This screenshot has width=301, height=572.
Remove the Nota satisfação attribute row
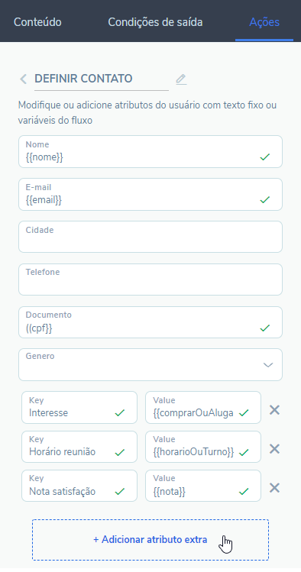click(x=274, y=488)
